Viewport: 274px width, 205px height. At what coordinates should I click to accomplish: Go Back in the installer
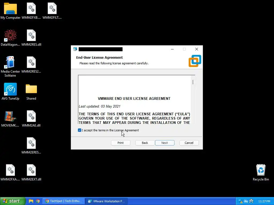[145, 143]
